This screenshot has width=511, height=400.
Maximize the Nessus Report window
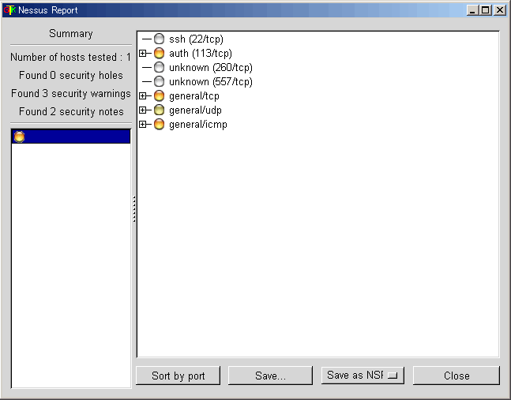coord(485,10)
